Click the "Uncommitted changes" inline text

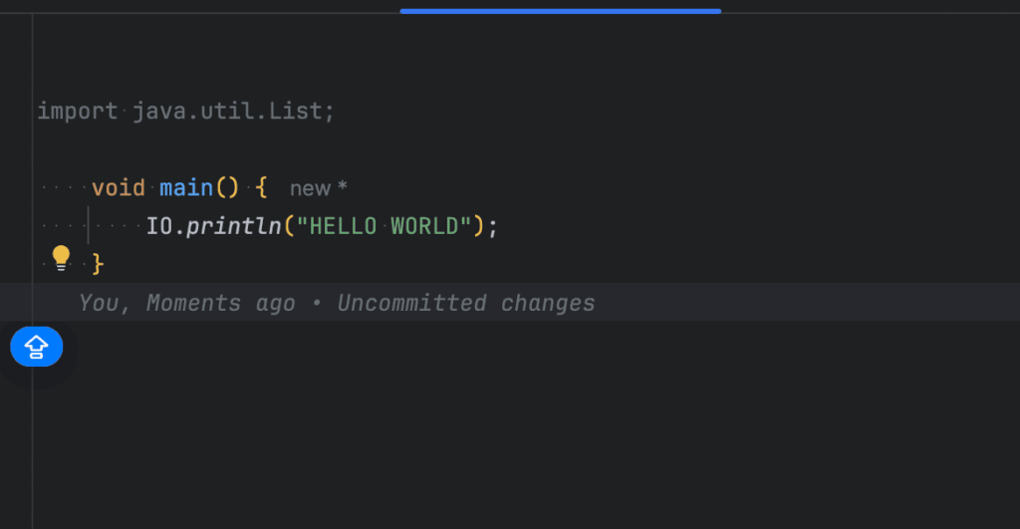tap(465, 303)
